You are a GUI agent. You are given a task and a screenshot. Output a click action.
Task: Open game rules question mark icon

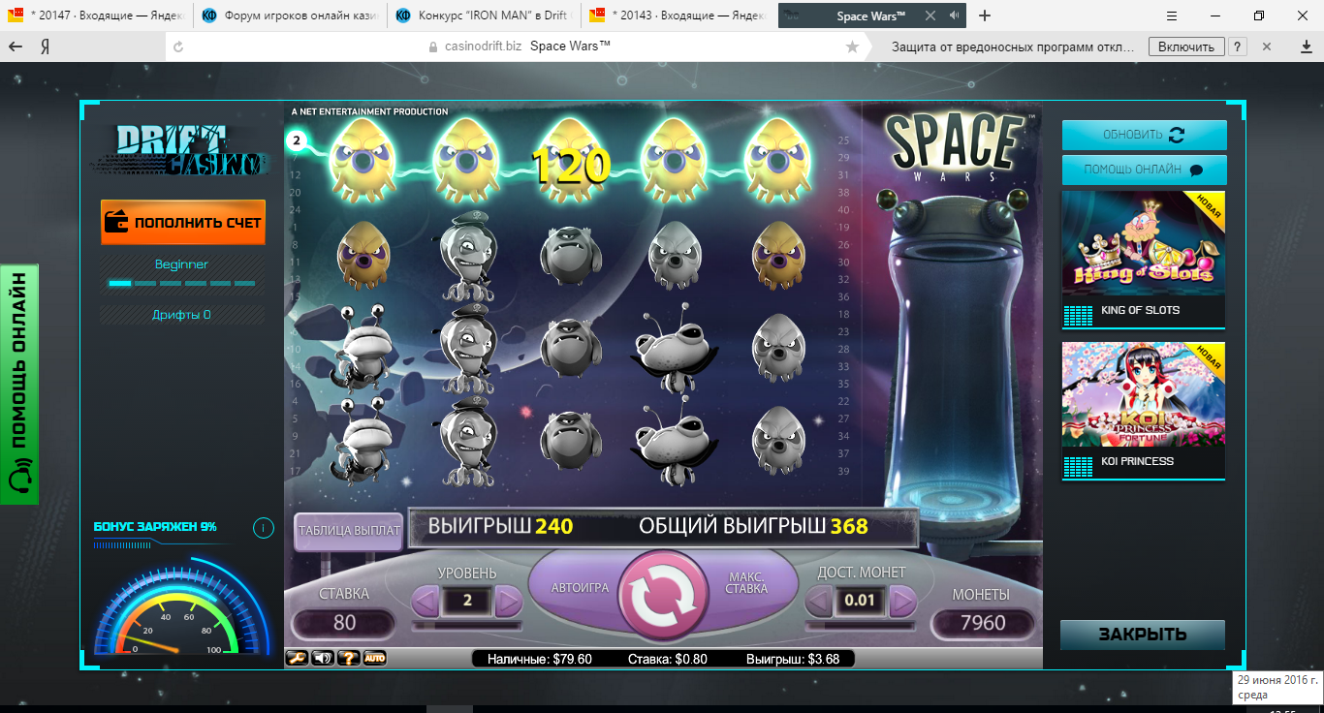[x=348, y=659]
